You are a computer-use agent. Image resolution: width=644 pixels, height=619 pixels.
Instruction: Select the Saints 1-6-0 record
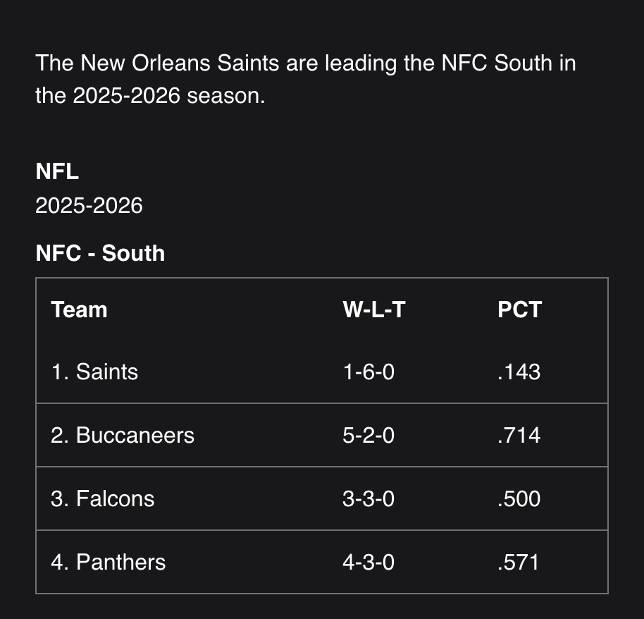pyautogui.click(x=369, y=372)
